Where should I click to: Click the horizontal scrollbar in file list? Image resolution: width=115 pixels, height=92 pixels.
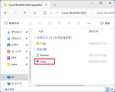60,85
